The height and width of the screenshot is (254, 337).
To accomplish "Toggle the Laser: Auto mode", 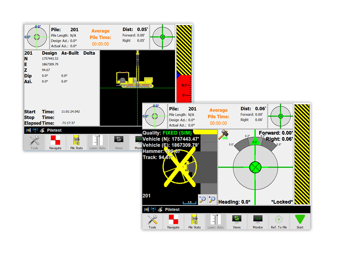I will [x=215, y=222].
